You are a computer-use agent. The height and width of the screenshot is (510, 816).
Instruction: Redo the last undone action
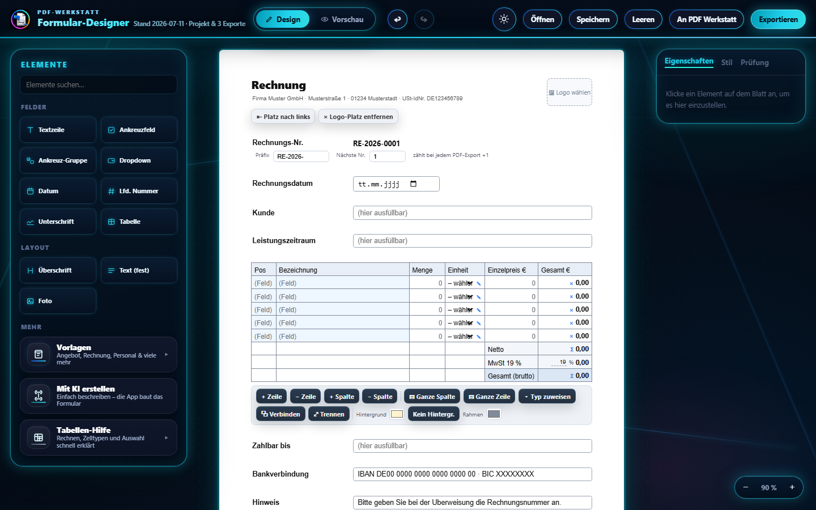pos(424,19)
